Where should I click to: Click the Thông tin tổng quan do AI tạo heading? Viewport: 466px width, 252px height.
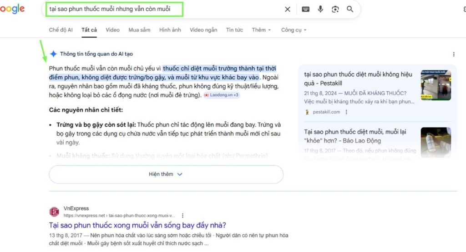96,54
